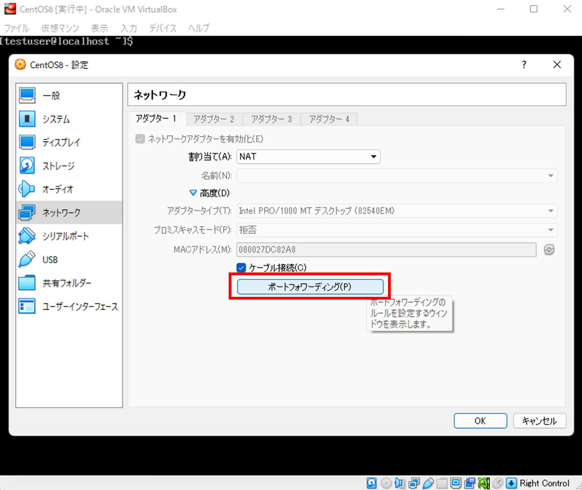582x490 pixels.
Task: Click the ポートフォワーディング button
Action: click(x=310, y=286)
